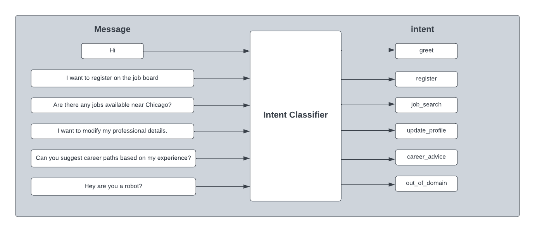Select the arrow from "Hi" to the classifier

[196, 51]
